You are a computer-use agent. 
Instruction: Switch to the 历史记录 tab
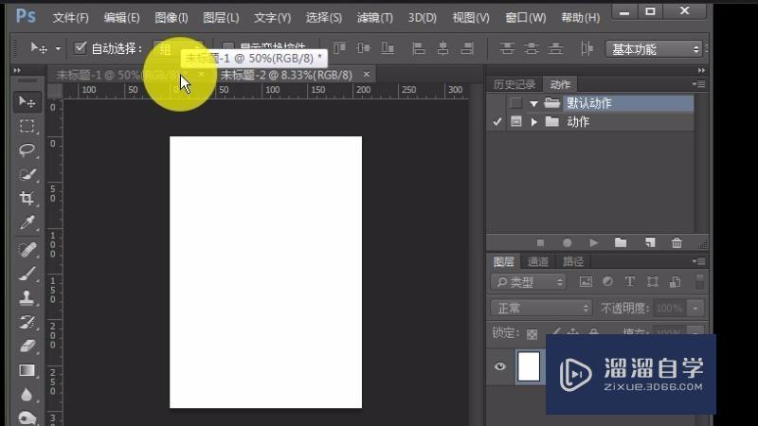pyautogui.click(x=514, y=84)
